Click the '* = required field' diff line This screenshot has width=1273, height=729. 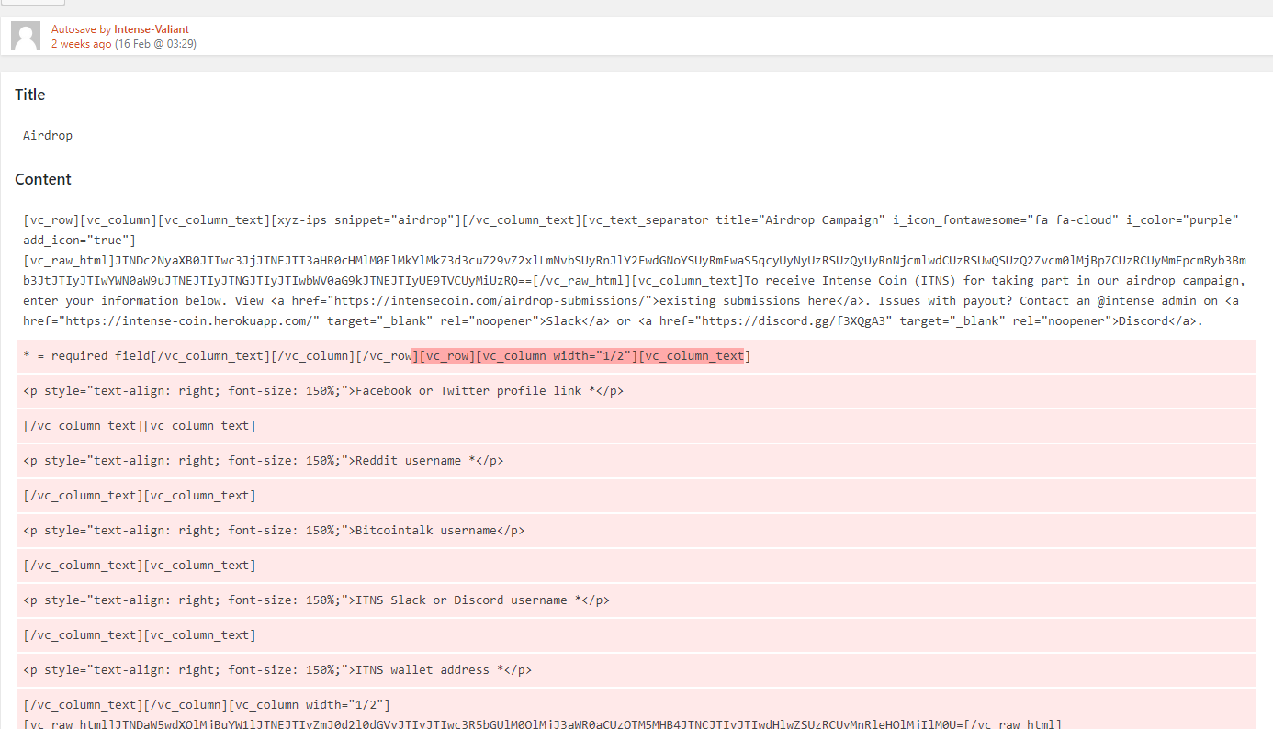pos(636,356)
